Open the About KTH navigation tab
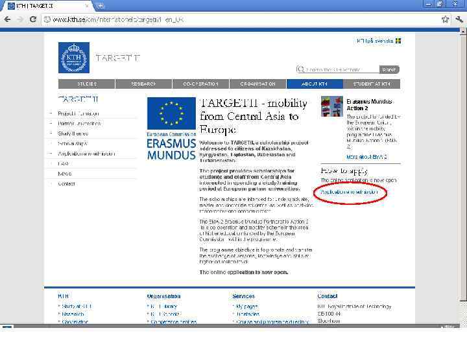467x350 pixels. click(x=315, y=84)
